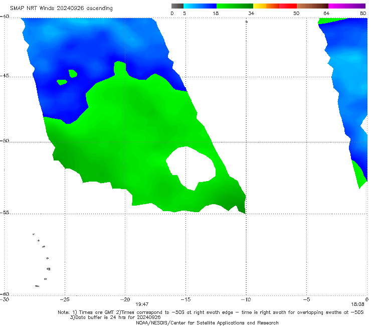Click the brown 50–64 color bar segment
371x326 pixels.
point(312,6)
